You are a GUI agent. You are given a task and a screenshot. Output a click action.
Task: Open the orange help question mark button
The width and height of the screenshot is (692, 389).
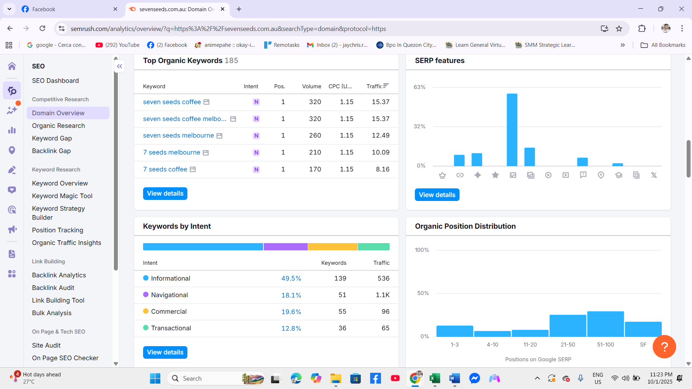tap(664, 346)
